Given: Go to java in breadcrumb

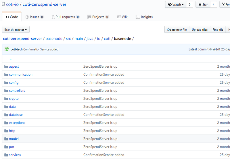Looking at the screenshot, I should (x=90, y=39).
